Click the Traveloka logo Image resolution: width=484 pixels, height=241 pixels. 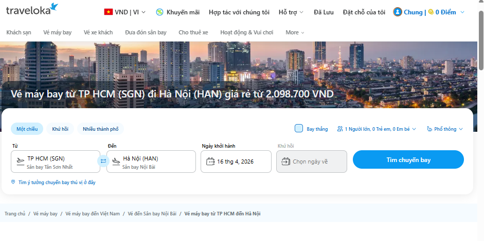click(x=32, y=10)
